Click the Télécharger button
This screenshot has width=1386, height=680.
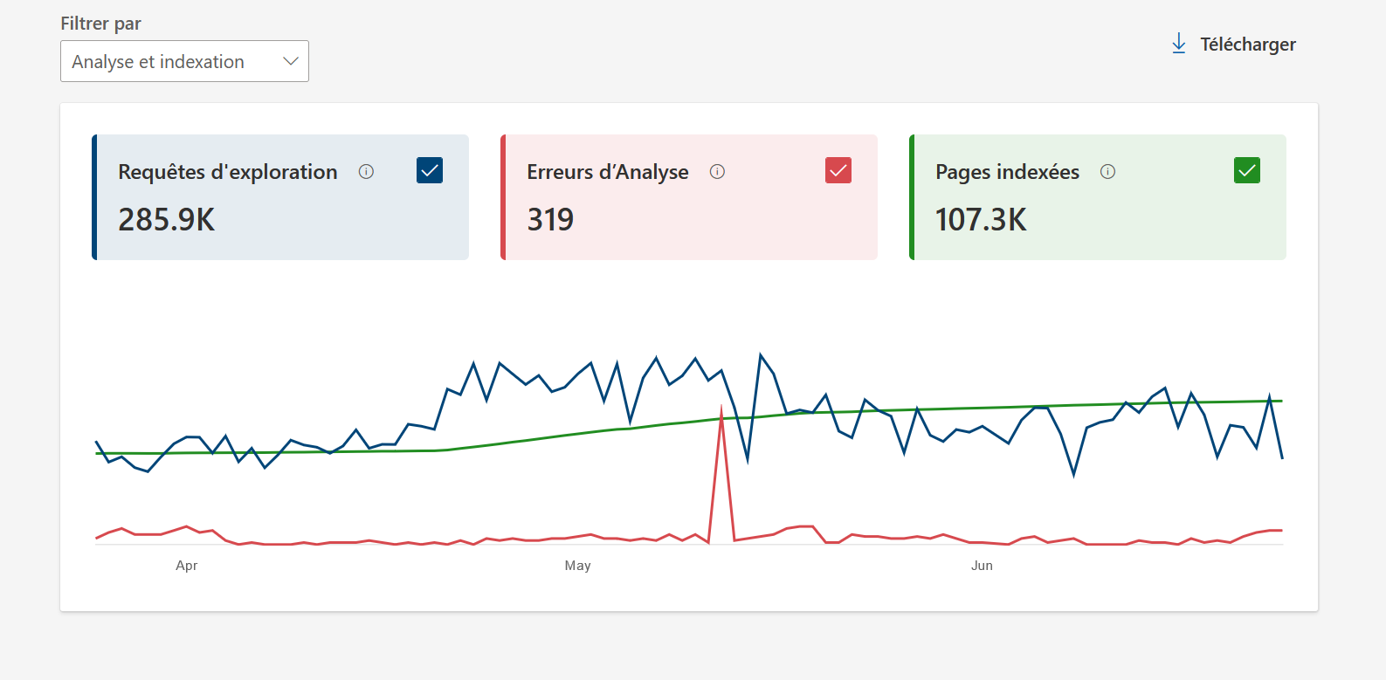[1233, 44]
